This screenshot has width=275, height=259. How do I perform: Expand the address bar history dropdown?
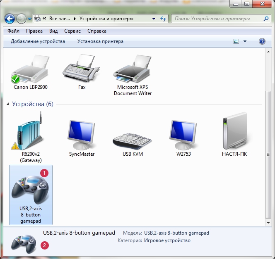pos(153,19)
